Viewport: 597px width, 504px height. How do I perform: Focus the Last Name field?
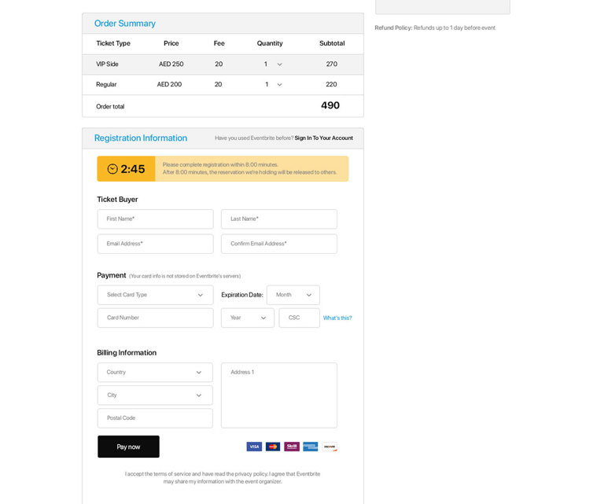(x=279, y=219)
